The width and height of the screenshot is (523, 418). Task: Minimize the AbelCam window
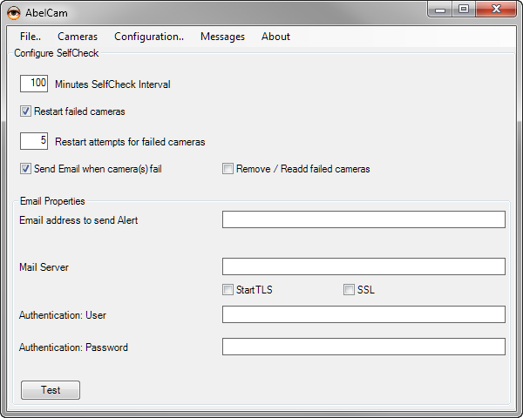[441, 10]
